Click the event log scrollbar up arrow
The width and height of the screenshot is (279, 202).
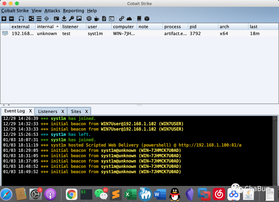point(275,118)
